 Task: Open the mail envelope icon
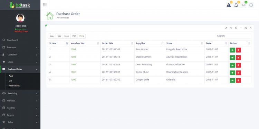point(243,5)
